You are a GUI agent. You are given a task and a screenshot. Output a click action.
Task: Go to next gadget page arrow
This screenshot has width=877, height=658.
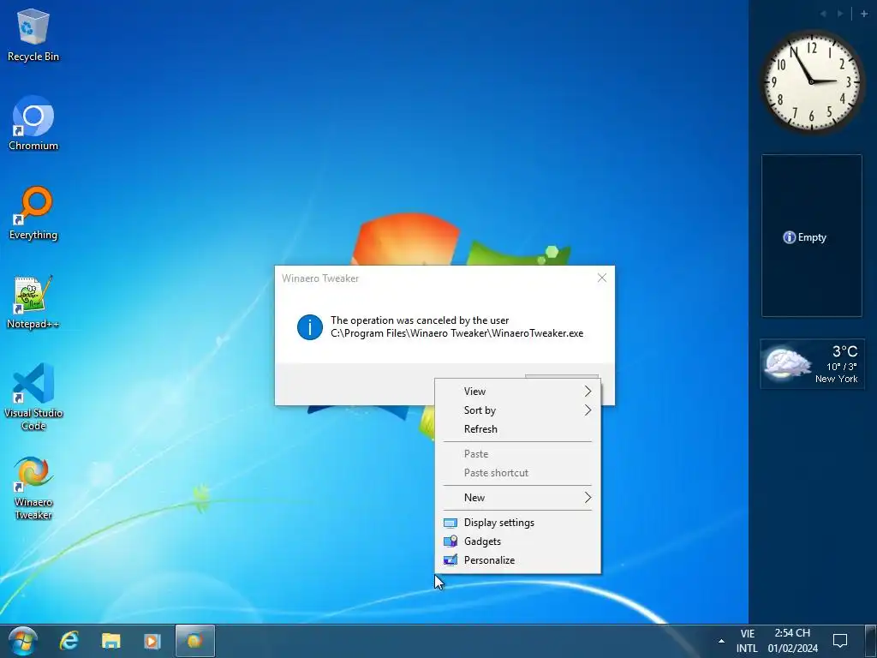pos(840,14)
